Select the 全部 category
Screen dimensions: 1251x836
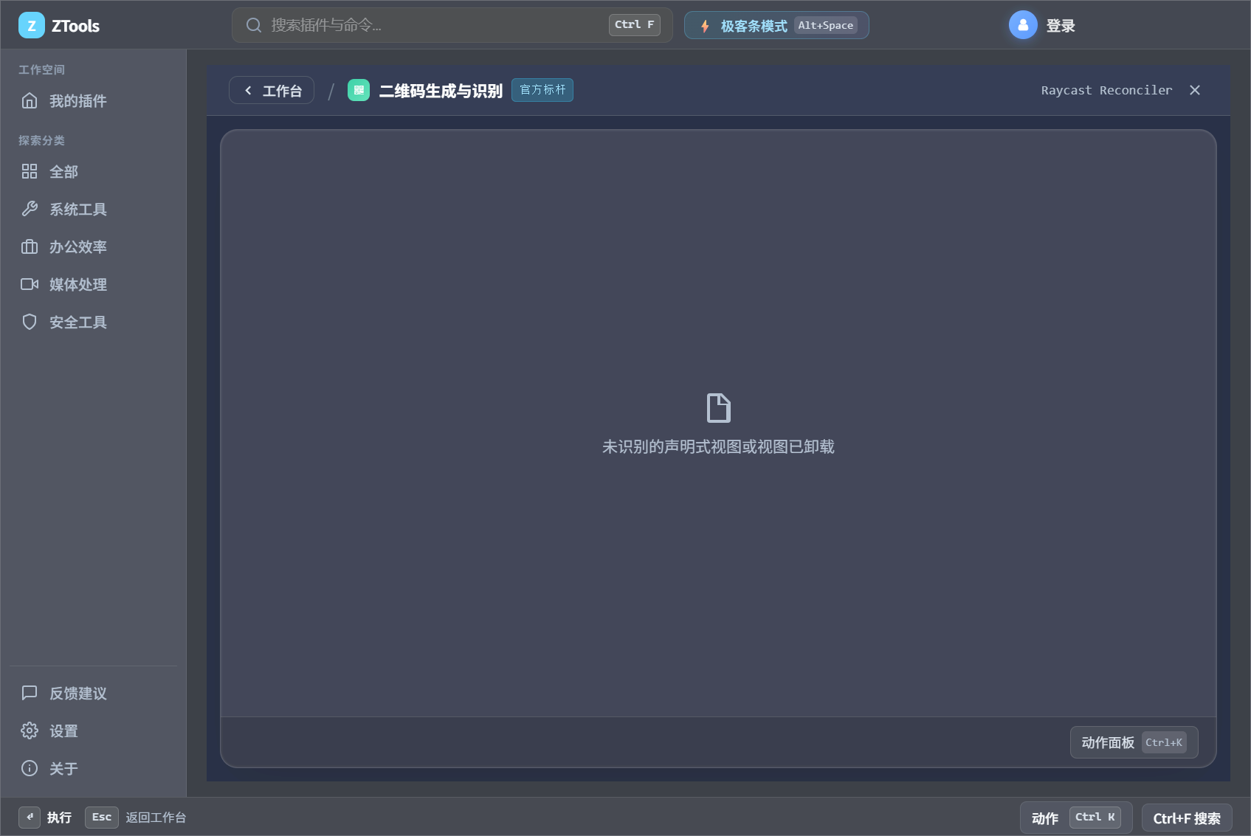tap(93, 172)
